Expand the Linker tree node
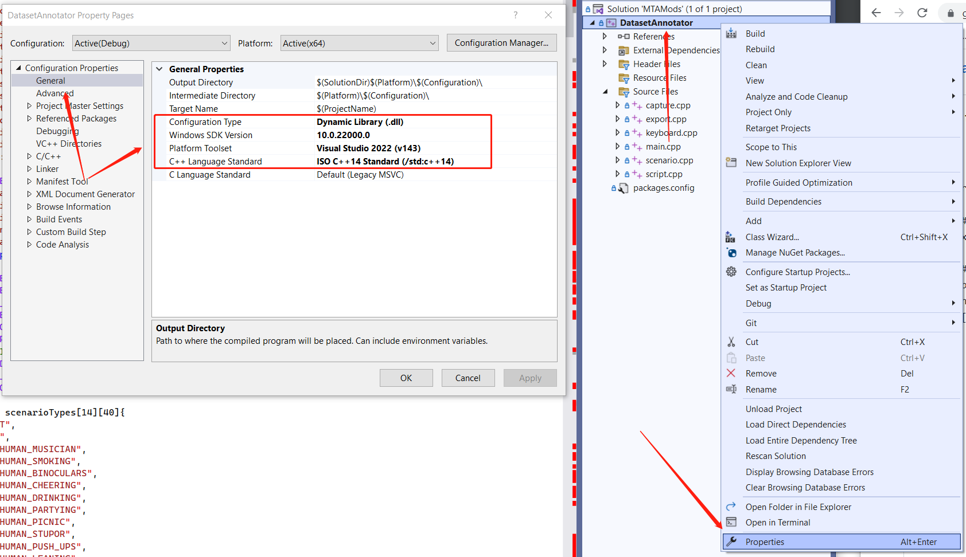966x557 pixels. 29,168
